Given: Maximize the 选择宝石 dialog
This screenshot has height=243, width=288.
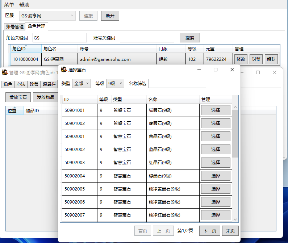Looking at the screenshot, I should tap(216, 70).
